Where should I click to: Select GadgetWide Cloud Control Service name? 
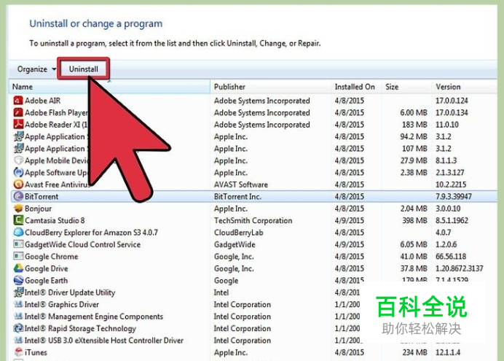click(82, 244)
